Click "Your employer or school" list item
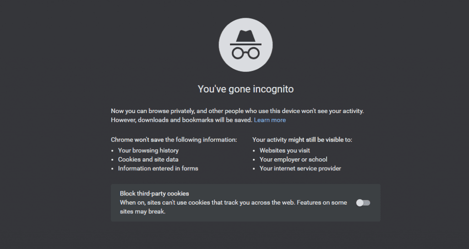Image resolution: width=469 pixels, height=249 pixels. [x=294, y=159]
